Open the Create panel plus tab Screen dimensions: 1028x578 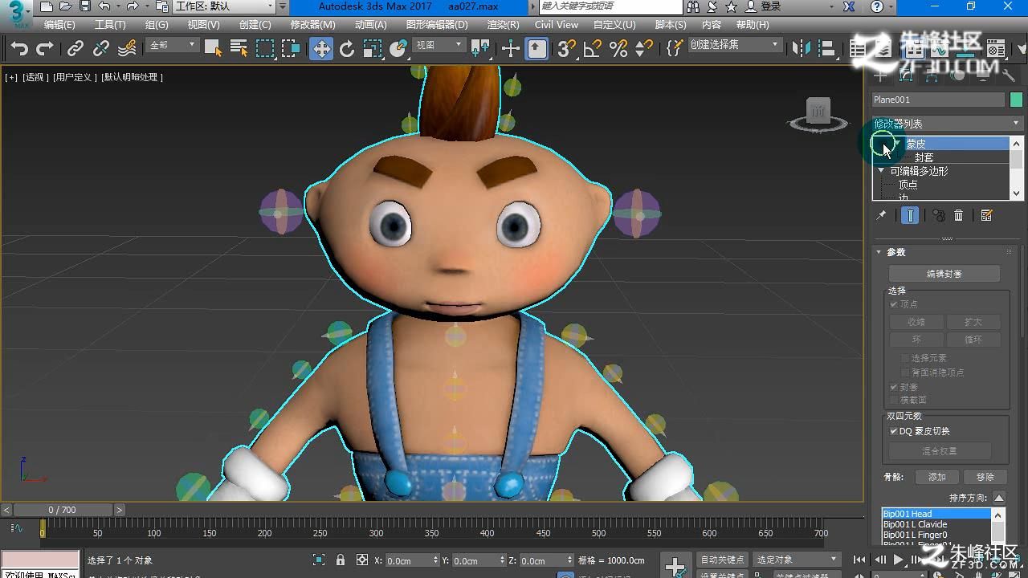tap(881, 76)
